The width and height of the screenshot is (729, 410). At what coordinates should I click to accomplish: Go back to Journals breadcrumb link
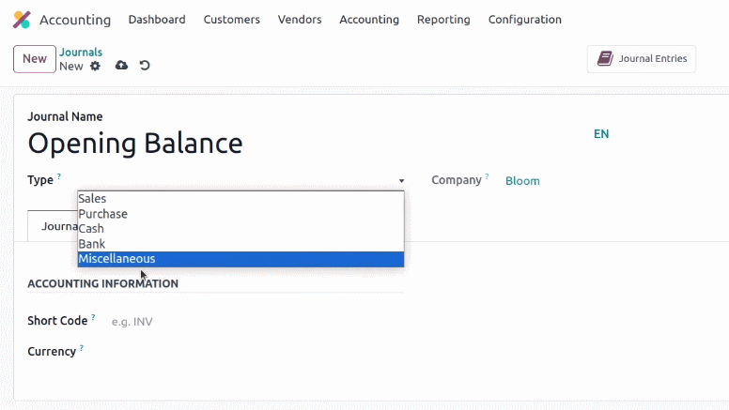pyautogui.click(x=81, y=52)
